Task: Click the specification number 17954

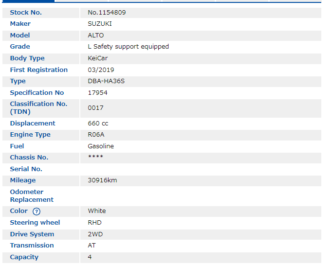Action: (98, 93)
